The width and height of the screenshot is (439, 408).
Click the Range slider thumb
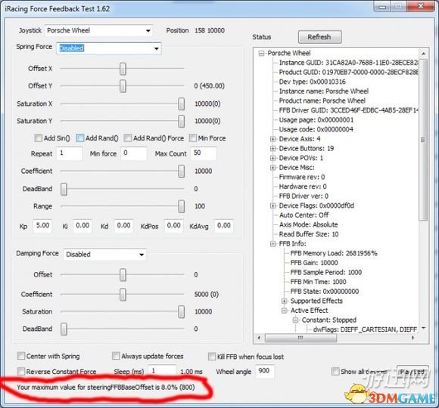182,206
